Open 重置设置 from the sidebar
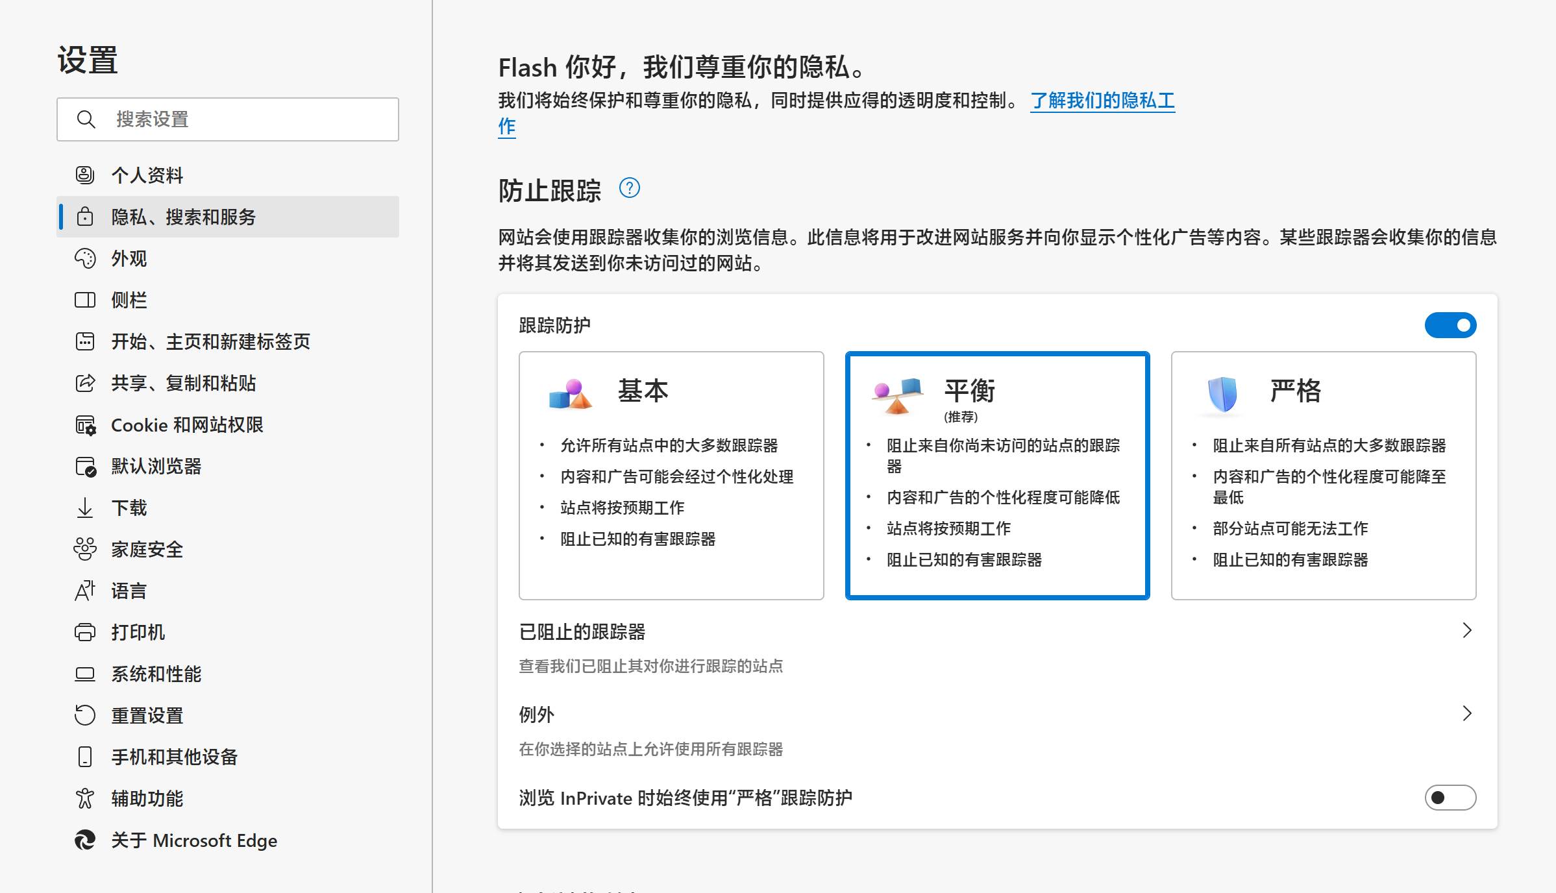Screen dimensions: 1556x893 click(228, 715)
